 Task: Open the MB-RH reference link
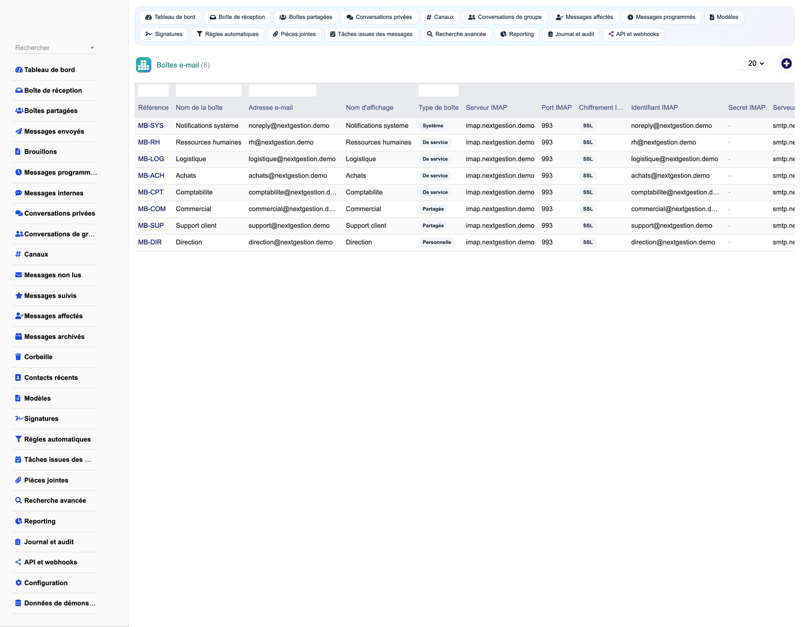pyautogui.click(x=149, y=142)
